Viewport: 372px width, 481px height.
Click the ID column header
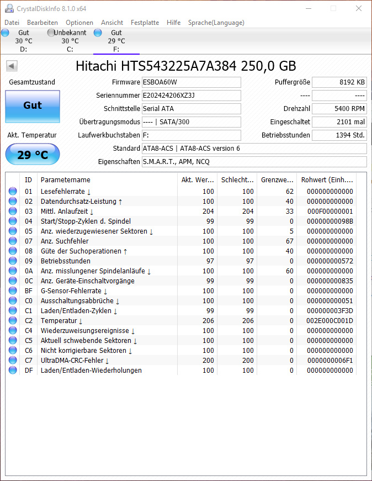(x=29, y=180)
